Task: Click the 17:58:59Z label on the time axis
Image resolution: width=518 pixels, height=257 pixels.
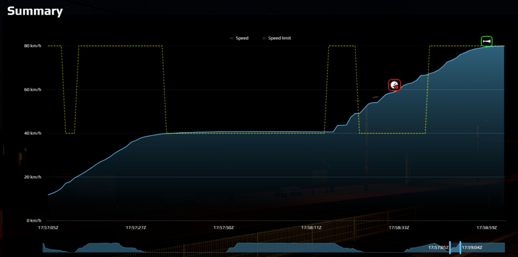Action: (487, 227)
